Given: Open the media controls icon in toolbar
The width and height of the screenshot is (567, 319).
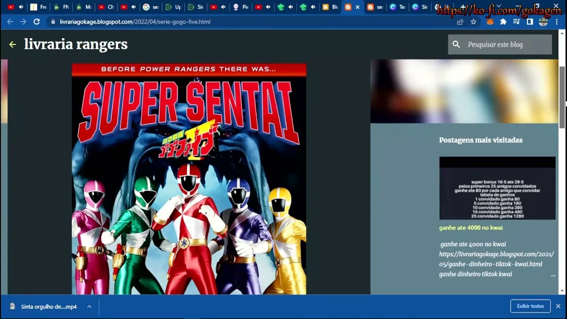Looking at the screenshot, I should (517, 22).
